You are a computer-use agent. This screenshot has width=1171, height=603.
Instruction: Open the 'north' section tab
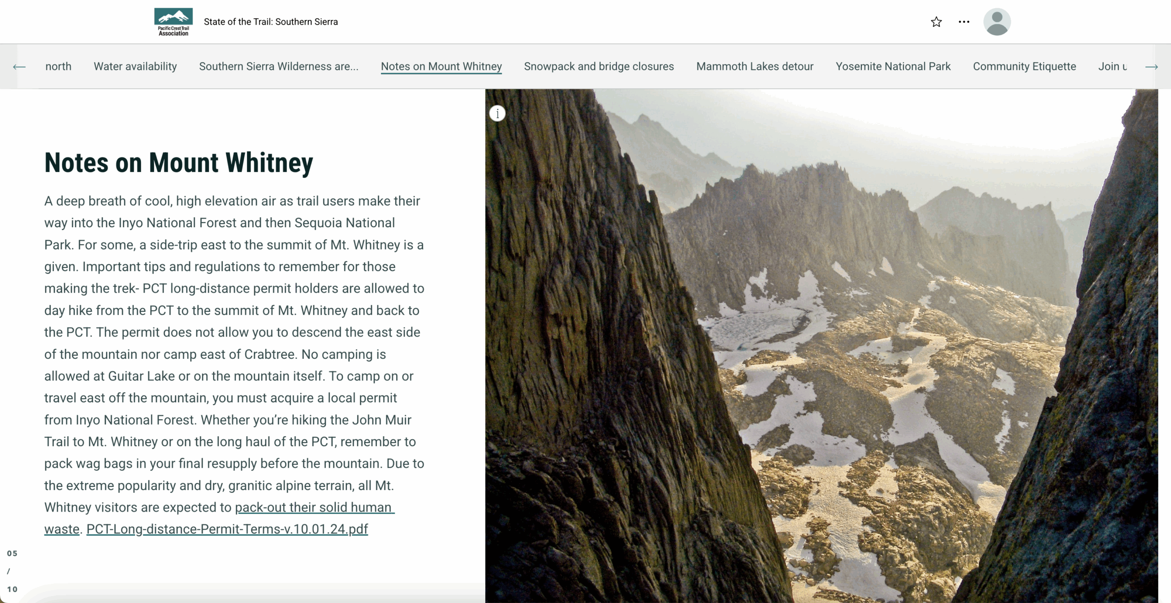[58, 66]
